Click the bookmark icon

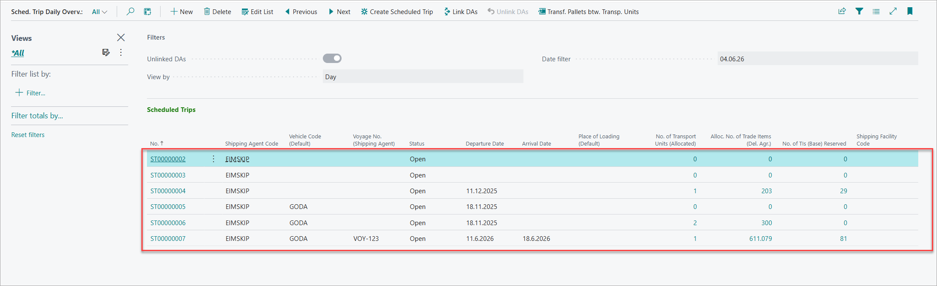click(910, 11)
